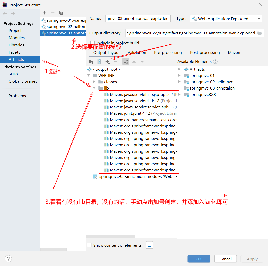
Task: Select the output root node
Action: pos(103,69)
